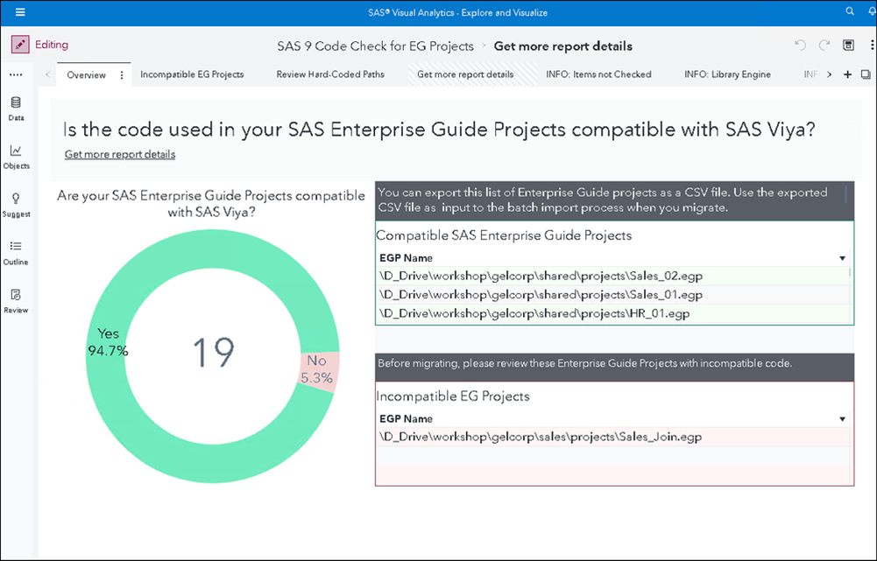
Task: Save the report
Action: point(846,46)
